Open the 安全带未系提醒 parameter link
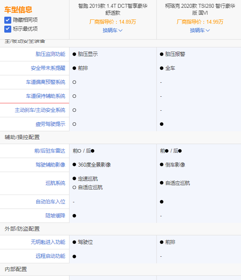The width and height of the screenshot is (241, 280). click(x=48, y=68)
